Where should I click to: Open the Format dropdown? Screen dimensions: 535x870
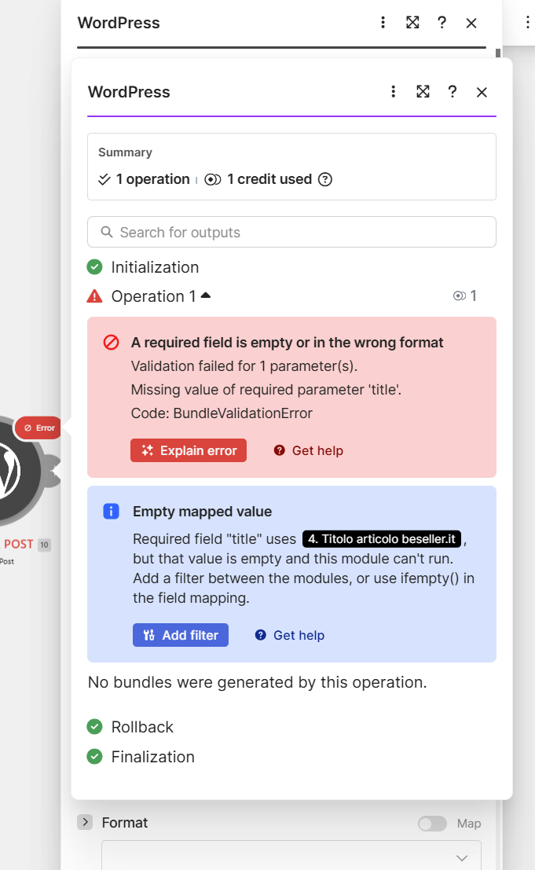tap(291, 856)
